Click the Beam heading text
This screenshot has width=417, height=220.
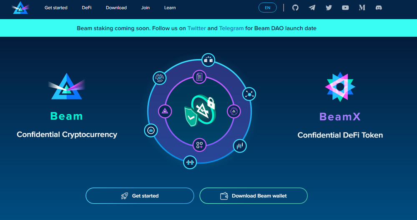[66, 116]
